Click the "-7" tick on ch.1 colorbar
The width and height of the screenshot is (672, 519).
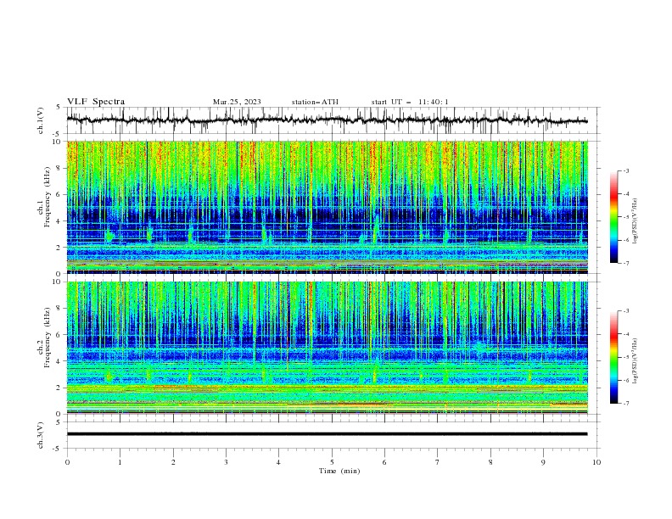coord(626,263)
